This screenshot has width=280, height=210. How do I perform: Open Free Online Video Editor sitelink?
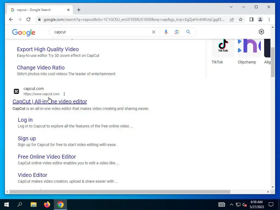[x=47, y=157]
